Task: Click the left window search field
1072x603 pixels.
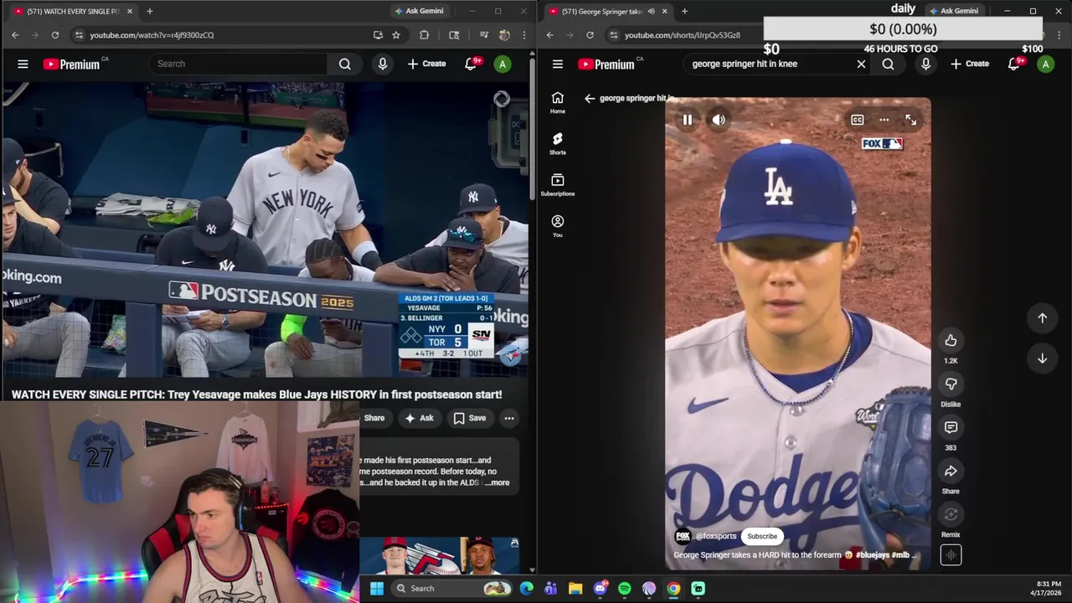Action: 238,64
